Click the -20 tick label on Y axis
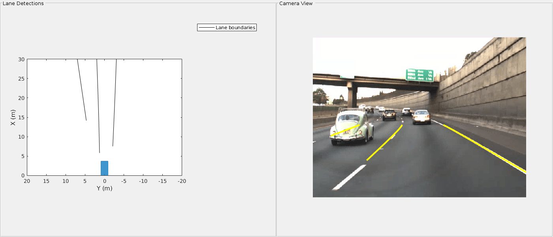This screenshot has width=553, height=237. [182, 181]
